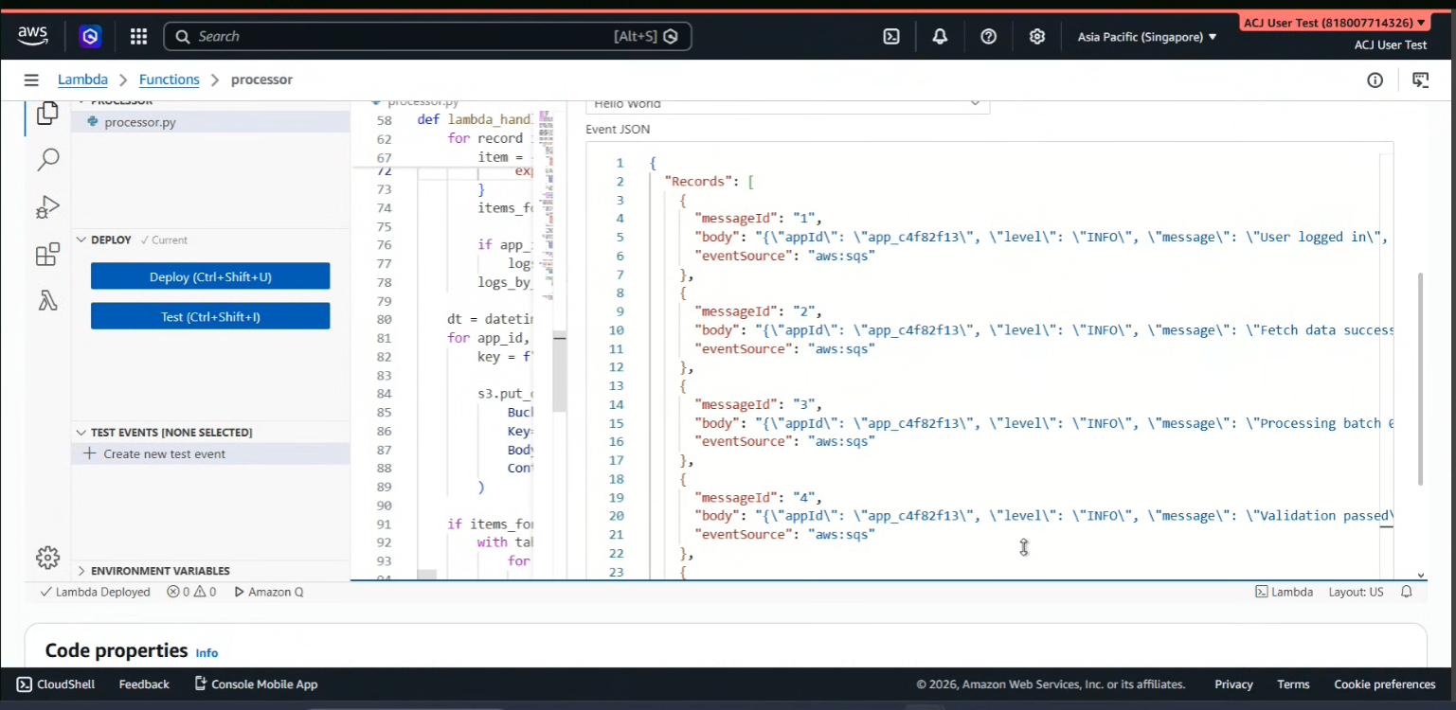This screenshot has width=1456, height=710.
Task: Click Feedback in the footer
Action: pyautogui.click(x=144, y=683)
